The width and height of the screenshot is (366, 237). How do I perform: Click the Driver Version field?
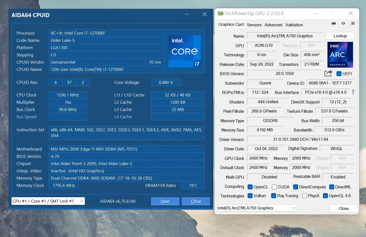300,139
